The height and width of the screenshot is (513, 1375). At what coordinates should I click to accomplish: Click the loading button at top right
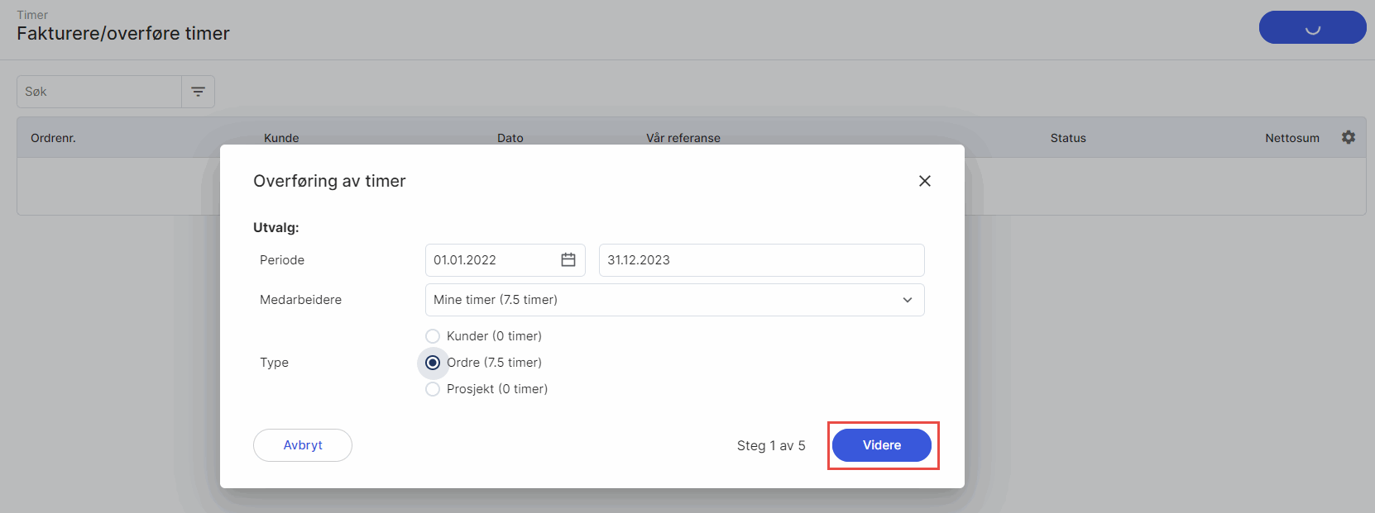[x=1312, y=27]
